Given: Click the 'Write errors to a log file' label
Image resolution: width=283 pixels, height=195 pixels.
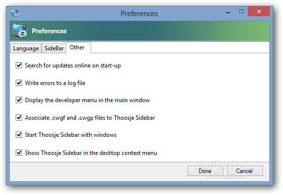Looking at the screenshot, I should pos(55,83).
